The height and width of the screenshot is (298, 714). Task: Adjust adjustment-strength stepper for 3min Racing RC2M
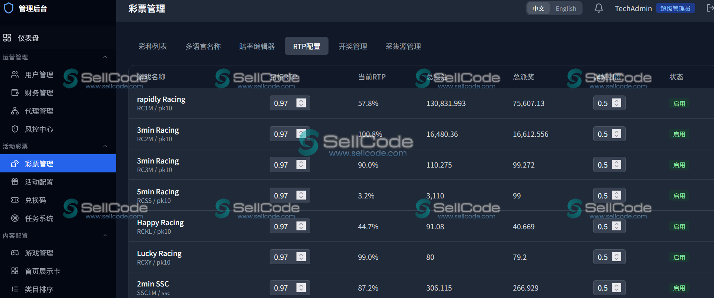tap(617, 134)
